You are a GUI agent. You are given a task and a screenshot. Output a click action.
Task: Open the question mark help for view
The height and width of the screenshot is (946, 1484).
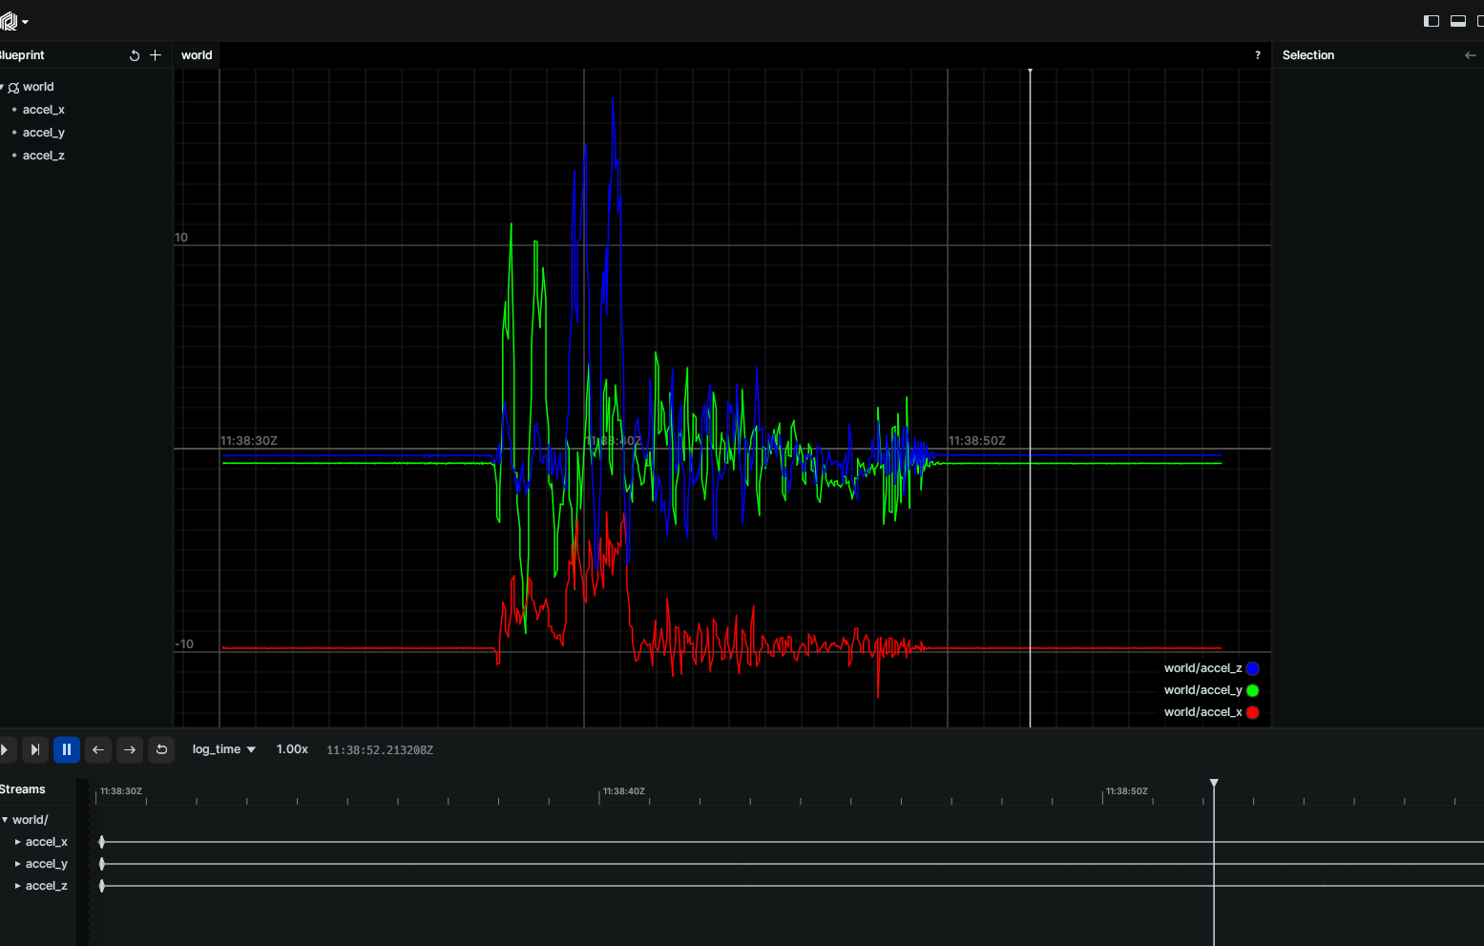click(1257, 55)
